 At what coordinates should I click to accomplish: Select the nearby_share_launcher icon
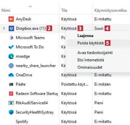point(11,66)
